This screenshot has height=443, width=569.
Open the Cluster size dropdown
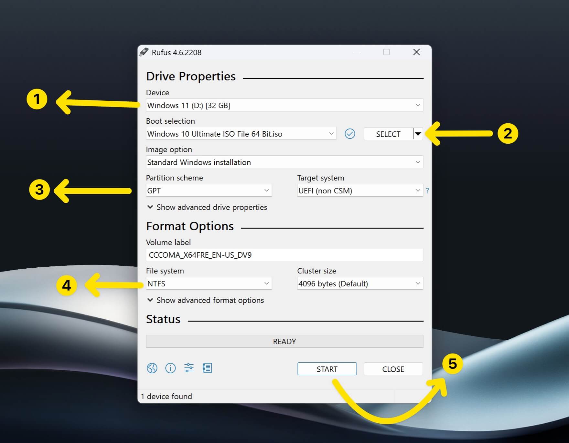coord(360,283)
